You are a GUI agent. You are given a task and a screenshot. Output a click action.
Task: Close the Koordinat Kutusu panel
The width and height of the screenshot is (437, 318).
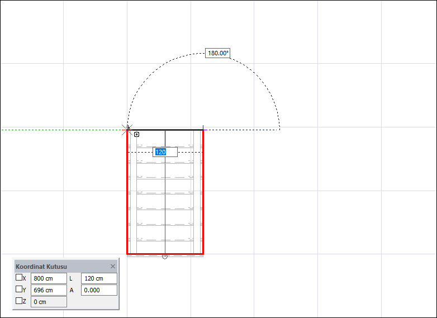(x=113, y=267)
